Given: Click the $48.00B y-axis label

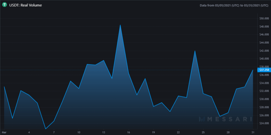Looking at the screenshot, I should click(x=264, y=26).
